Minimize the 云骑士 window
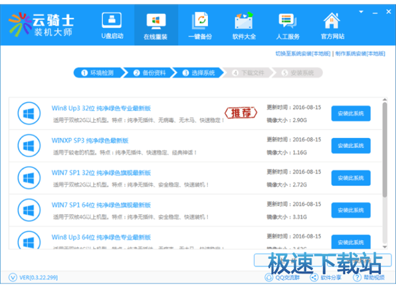396x288 pixels. [x=375, y=13]
